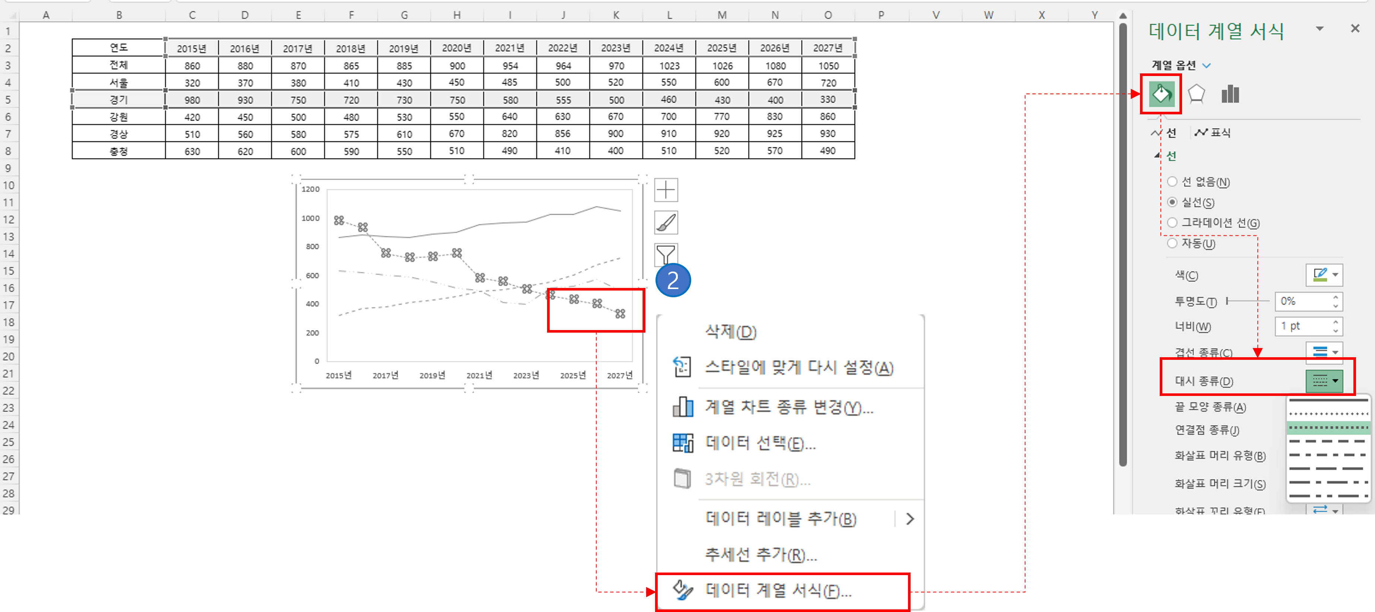Select 그라데이션 선 radio option
This screenshot has width=1375, height=612.
coord(1172,223)
